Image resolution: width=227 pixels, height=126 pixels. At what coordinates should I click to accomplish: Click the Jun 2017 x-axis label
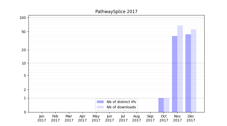click(109, 118)
